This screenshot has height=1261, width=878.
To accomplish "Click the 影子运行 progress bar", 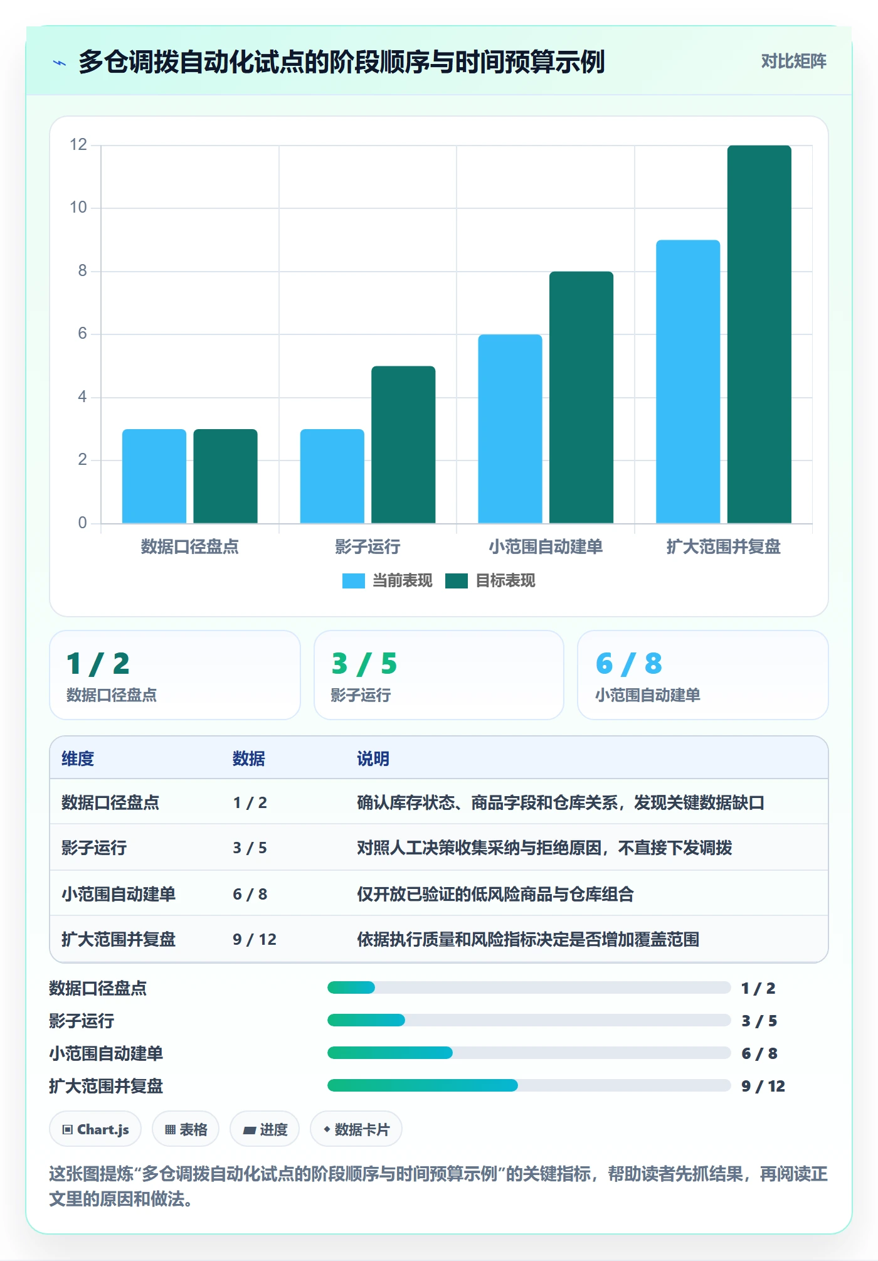I will [529, 1020].
